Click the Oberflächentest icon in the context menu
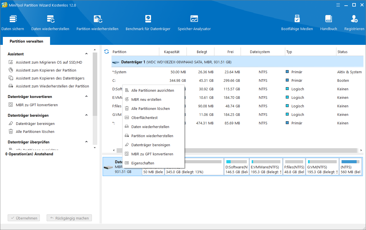 (x=127, y=118)
